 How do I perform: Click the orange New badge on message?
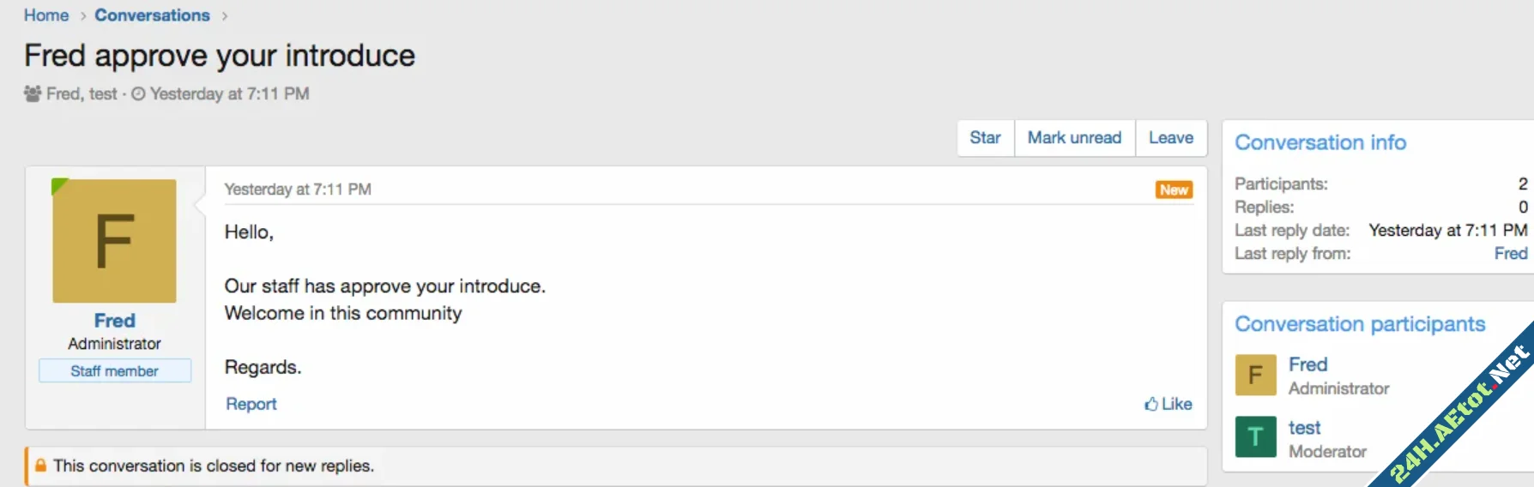point(1174,189)
